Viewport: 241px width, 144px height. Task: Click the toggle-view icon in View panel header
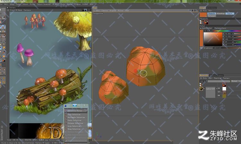point(197,11)
